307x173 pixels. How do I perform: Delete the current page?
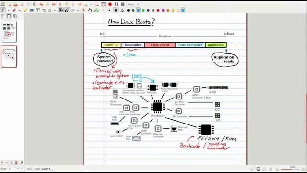point(97,4)
